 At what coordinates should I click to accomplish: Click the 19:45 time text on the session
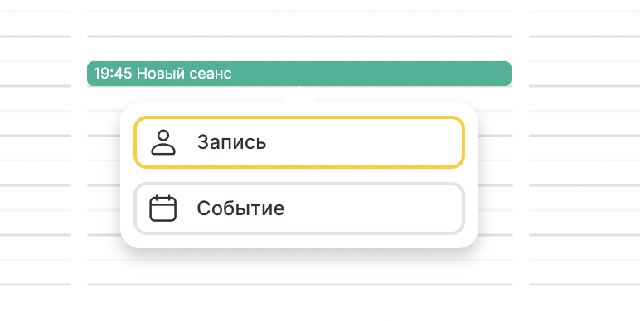[113, 74]
